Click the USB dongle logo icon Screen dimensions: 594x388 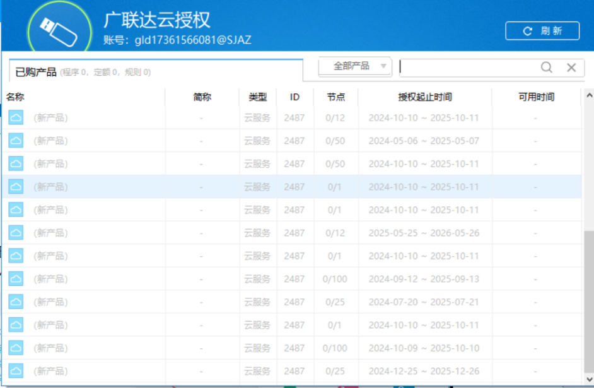point(59,32)
